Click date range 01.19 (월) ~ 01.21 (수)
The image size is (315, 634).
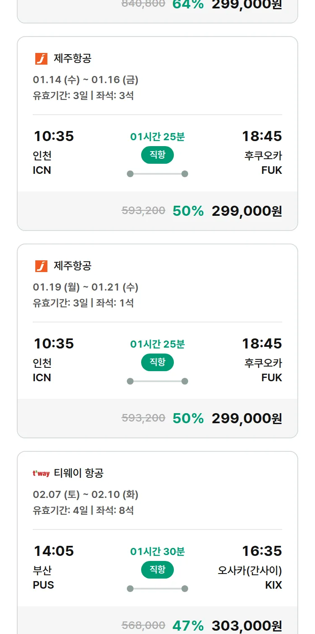[x=86, y=287]
